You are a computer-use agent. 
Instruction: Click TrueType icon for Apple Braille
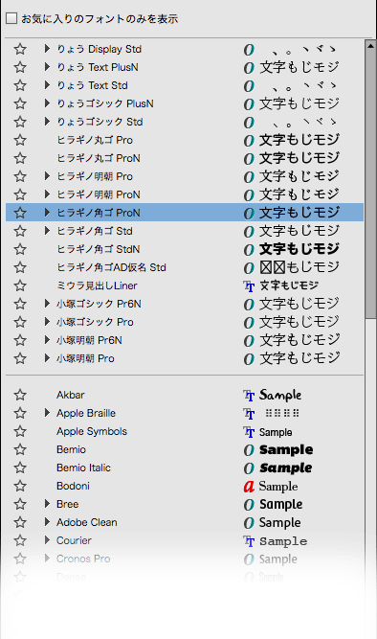tap(249, 414)
